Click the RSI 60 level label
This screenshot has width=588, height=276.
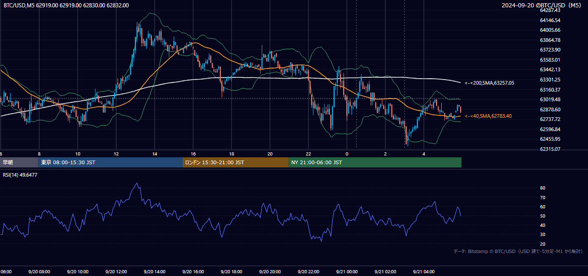(x=542, y=207)
